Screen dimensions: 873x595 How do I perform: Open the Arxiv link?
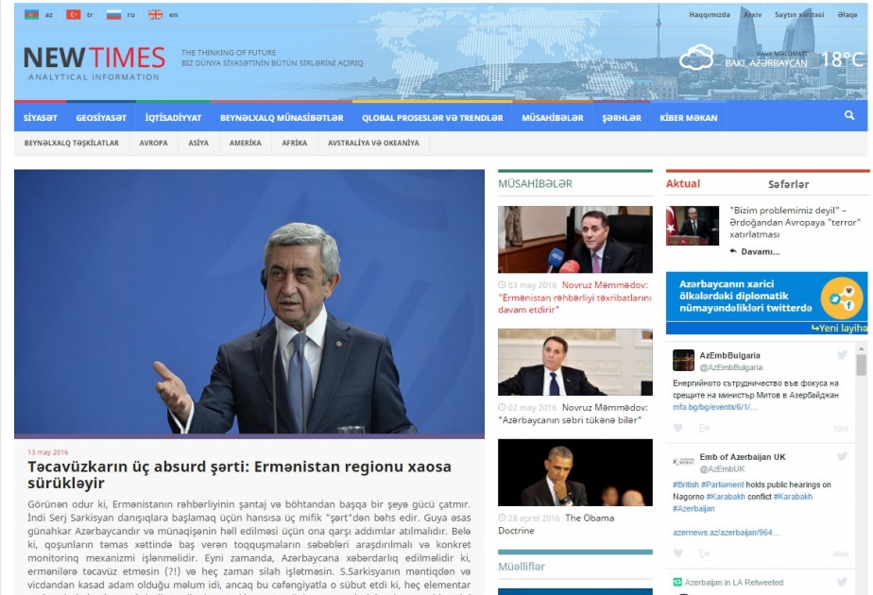[753, 14]
